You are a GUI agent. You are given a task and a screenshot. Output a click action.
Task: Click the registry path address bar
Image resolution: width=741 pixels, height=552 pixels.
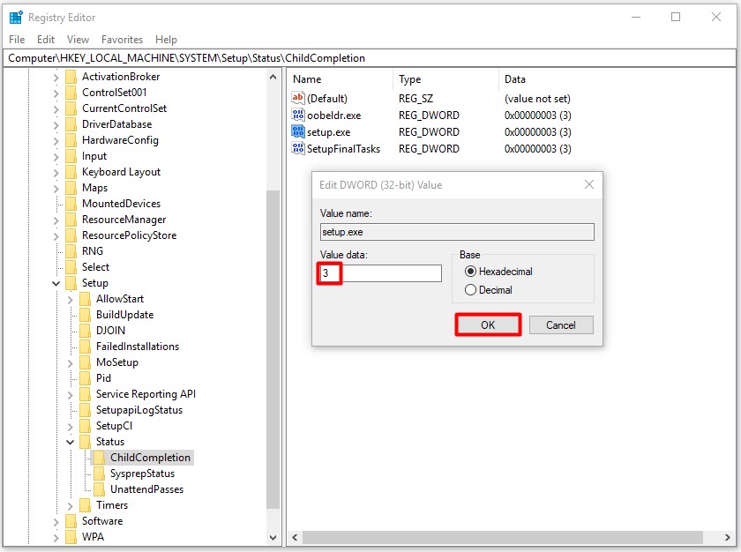tap(370, 58)
